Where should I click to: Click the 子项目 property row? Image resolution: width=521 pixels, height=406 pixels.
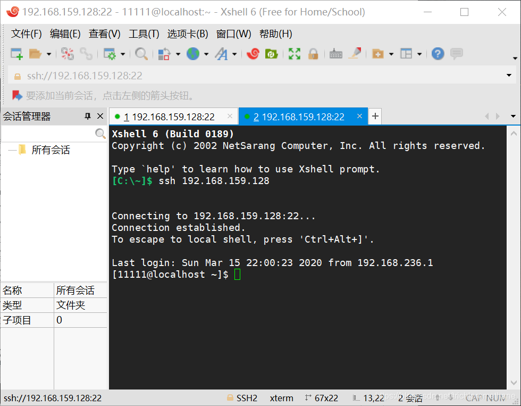(54, 320)
